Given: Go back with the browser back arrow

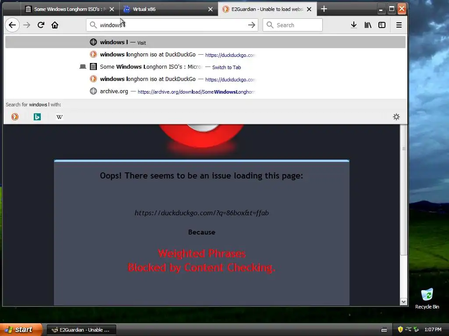Looking at the screenshot, I should pyautogui.click(x=12, y=25).
